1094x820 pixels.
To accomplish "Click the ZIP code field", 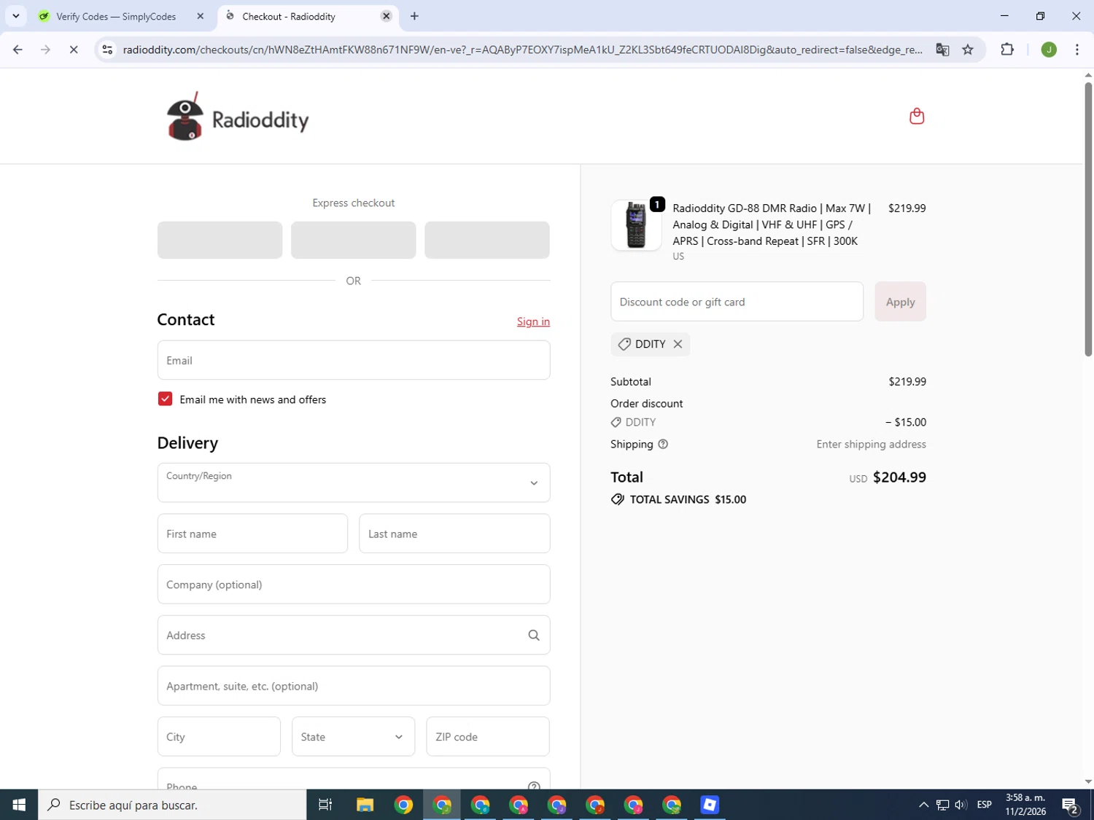I will point(488,736).
